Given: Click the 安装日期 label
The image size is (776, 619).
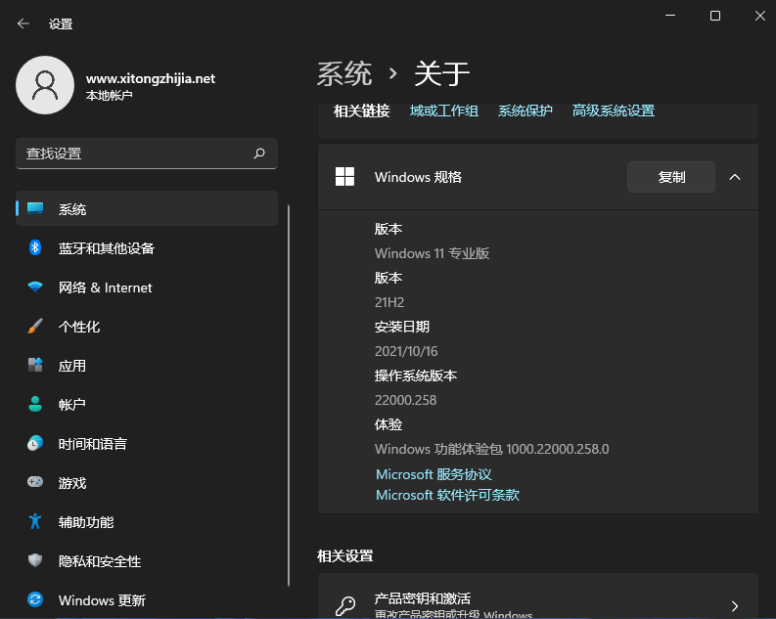Looking at the screenshot, I should point(402,327).
